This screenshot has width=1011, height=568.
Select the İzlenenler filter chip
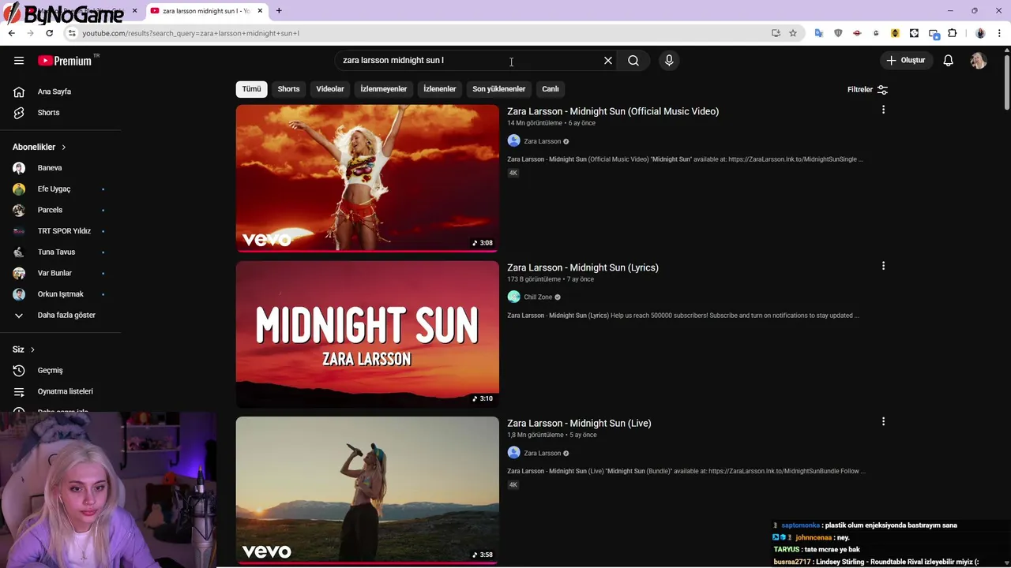(440, 89)
